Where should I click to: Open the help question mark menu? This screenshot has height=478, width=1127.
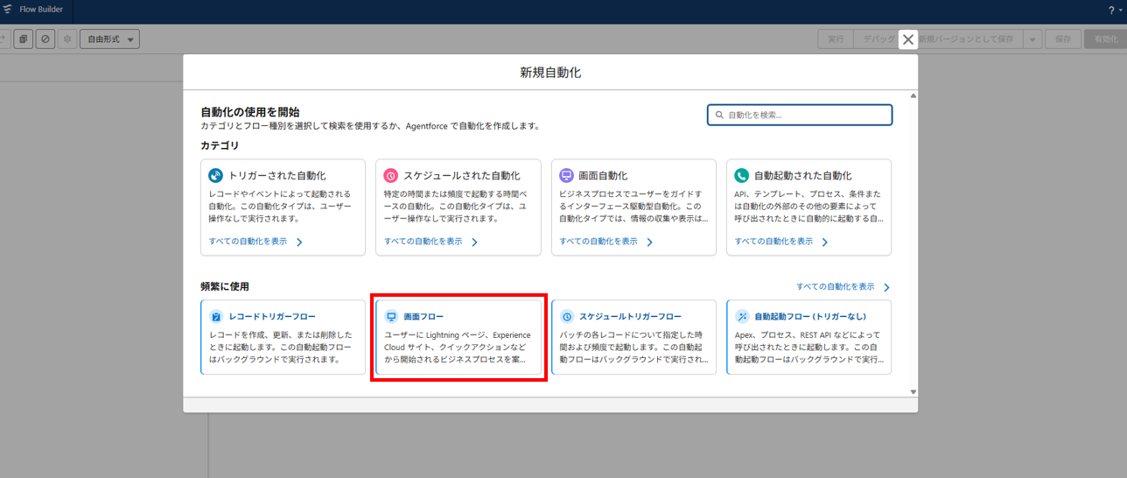[x=1115, y=11]
